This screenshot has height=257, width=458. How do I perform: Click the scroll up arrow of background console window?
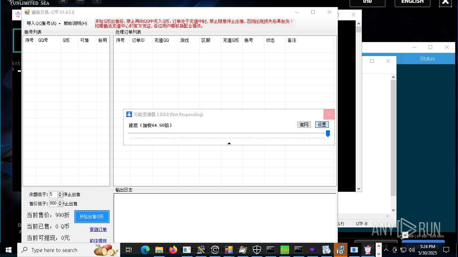pyautogui.click(x=359, y=23)
